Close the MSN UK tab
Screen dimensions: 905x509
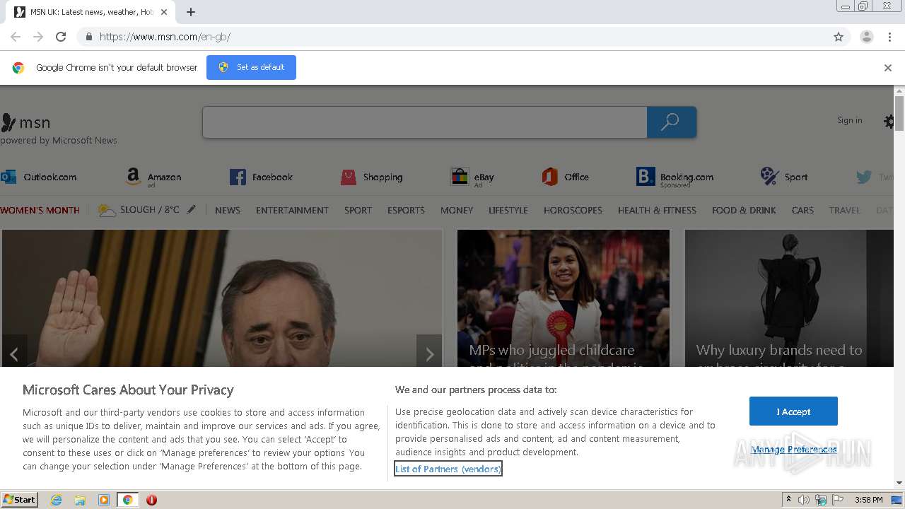164,12
